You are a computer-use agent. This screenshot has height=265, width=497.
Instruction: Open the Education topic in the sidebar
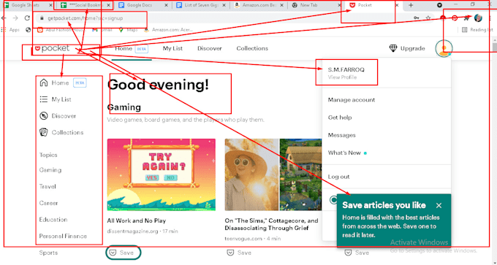tap(53, 220)
